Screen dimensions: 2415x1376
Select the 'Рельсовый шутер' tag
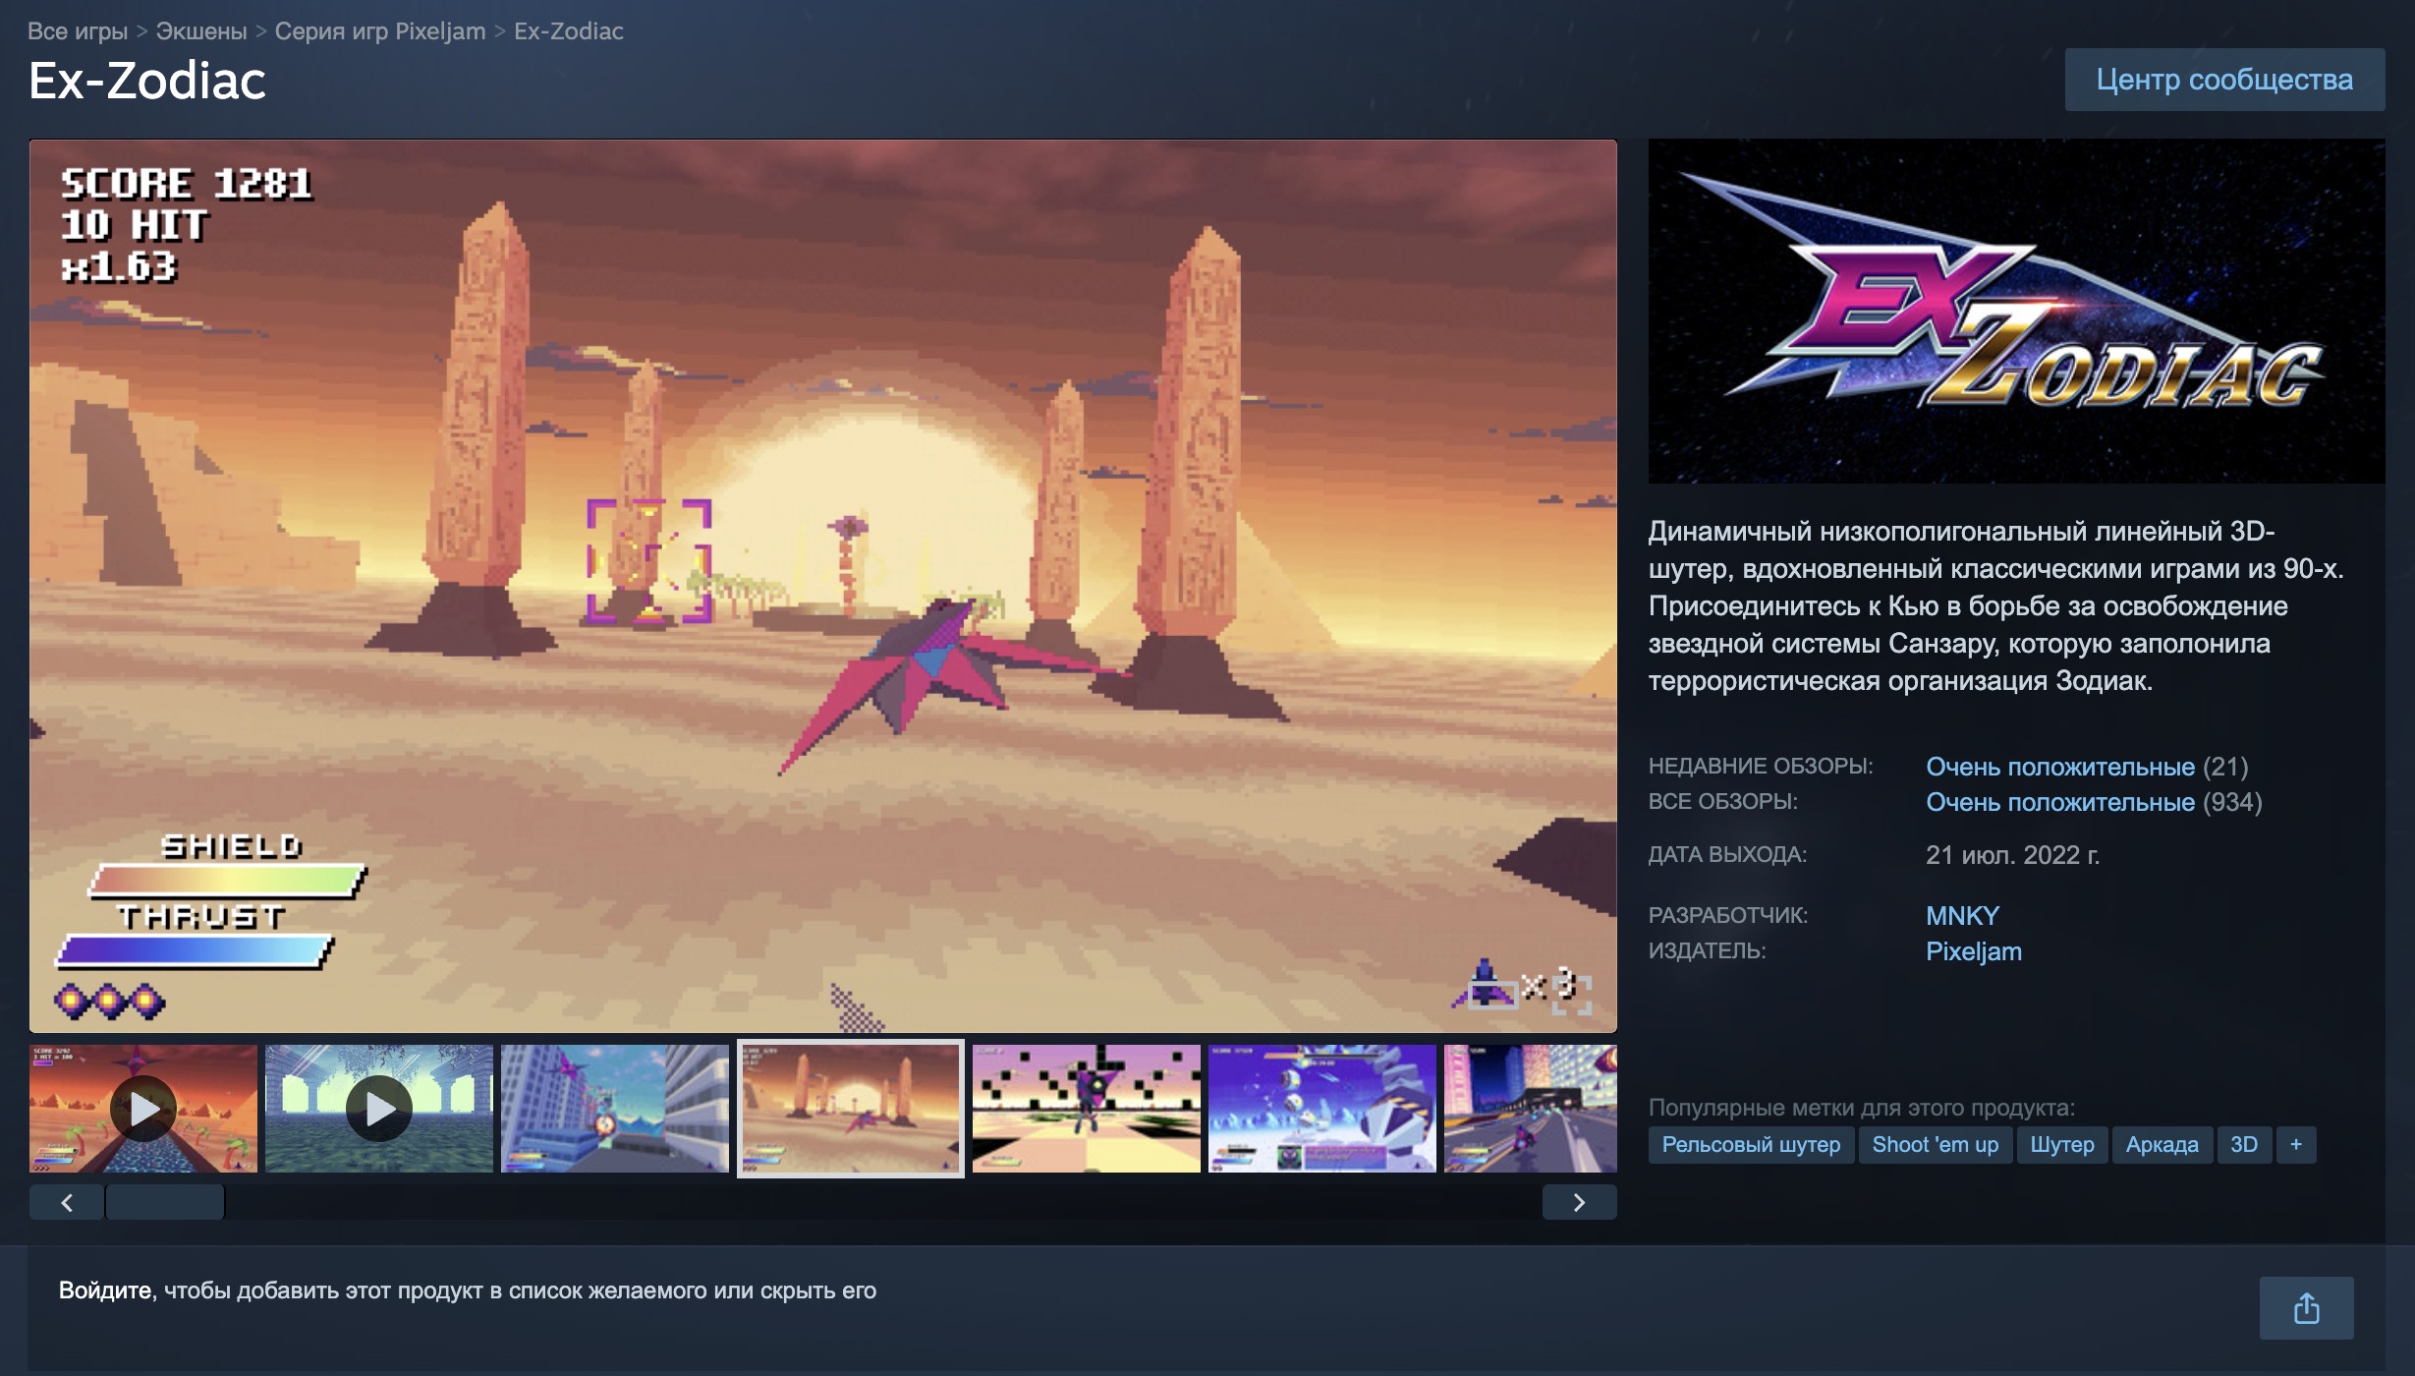click(x=1751, y=1145)
